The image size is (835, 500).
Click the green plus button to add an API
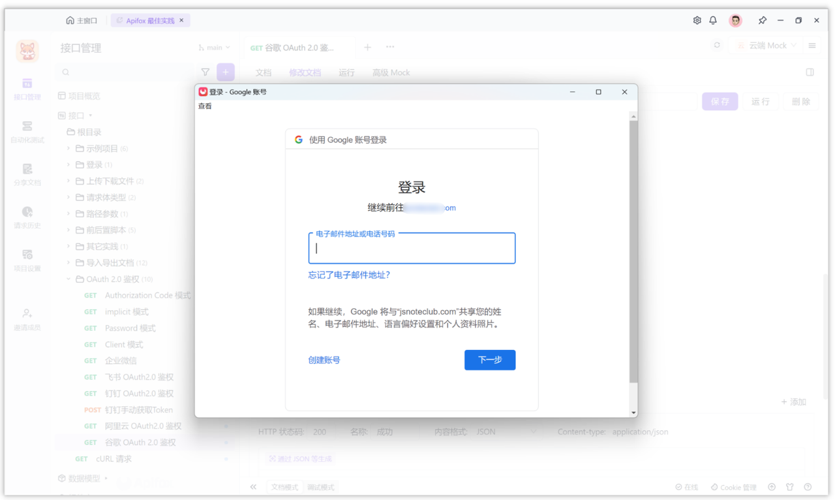click(226, 72)
